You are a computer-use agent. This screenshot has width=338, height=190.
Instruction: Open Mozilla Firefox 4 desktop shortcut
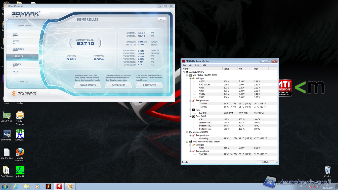[20, 152]
